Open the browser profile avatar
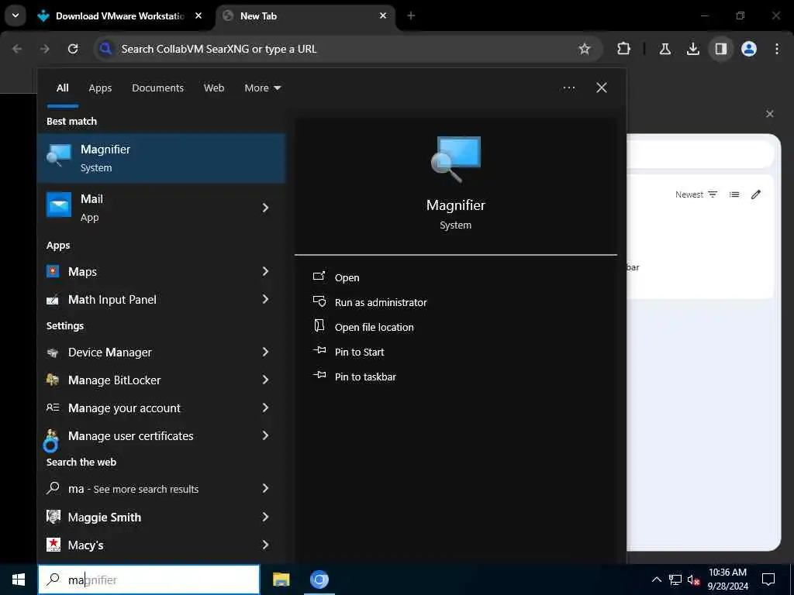The height and width of the screenshot is (595, 794). 749,49
